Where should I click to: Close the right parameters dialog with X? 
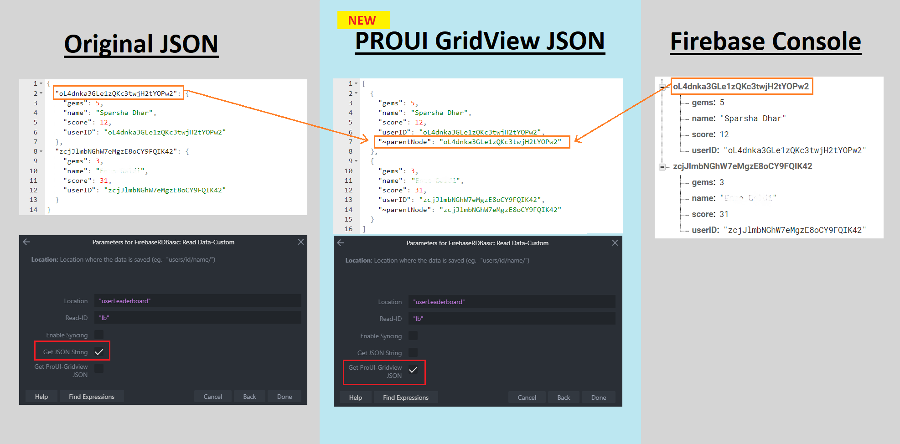615,243
